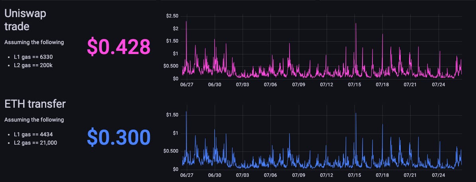Click the 07/03 date on ETH transfer chart
476x182 pixels.
(x=243, y=175)
